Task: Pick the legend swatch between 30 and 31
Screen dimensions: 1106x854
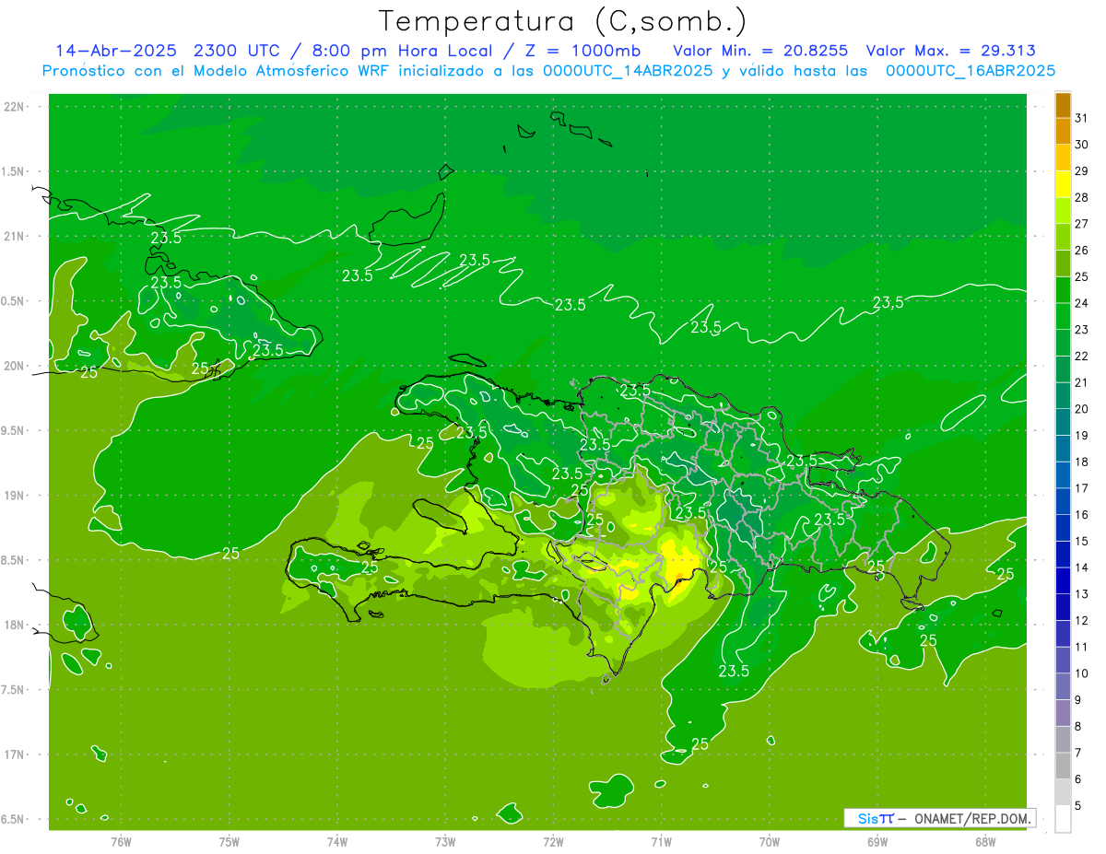Action: pyautogui.click(x=1063, y=132)
